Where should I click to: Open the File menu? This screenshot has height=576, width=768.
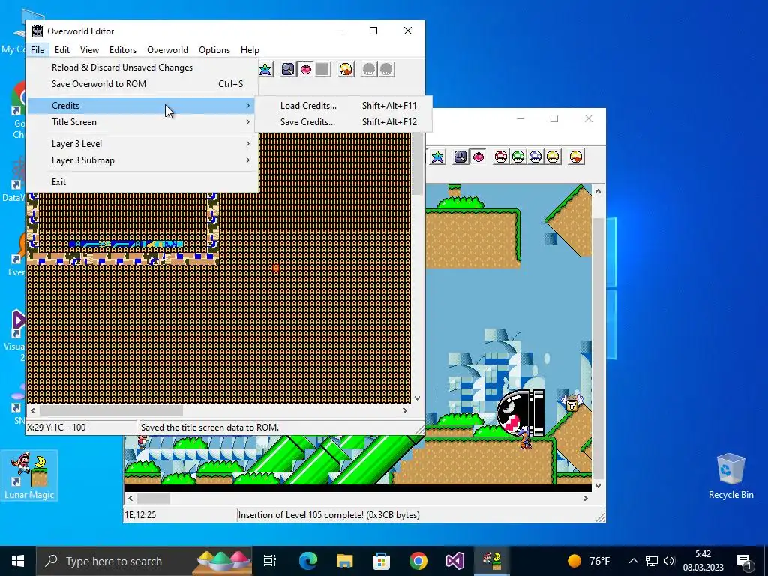click(x=37, y=50)
